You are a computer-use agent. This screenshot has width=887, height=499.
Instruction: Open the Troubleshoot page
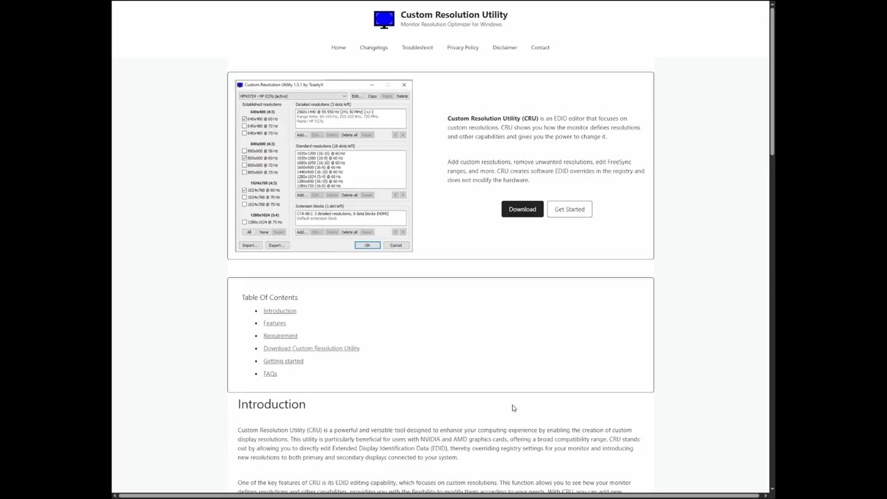(417, 47)
